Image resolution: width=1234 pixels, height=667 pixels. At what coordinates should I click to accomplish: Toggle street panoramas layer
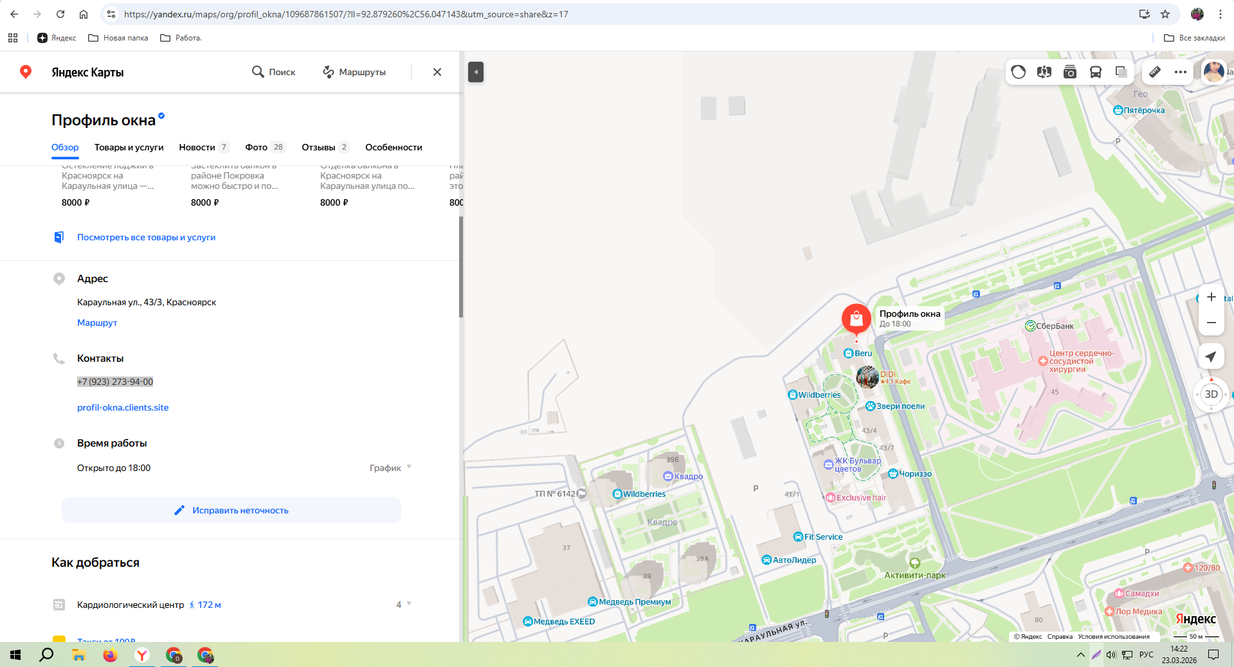click(1044, 72)
